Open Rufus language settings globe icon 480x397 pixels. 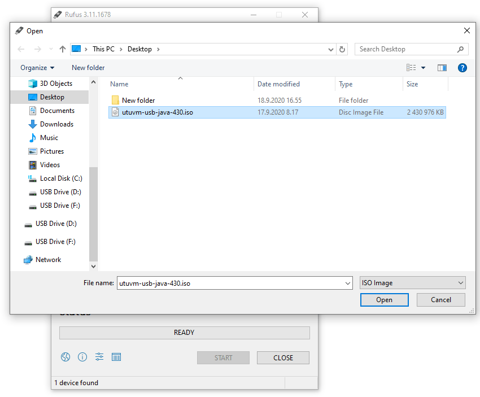65,357
